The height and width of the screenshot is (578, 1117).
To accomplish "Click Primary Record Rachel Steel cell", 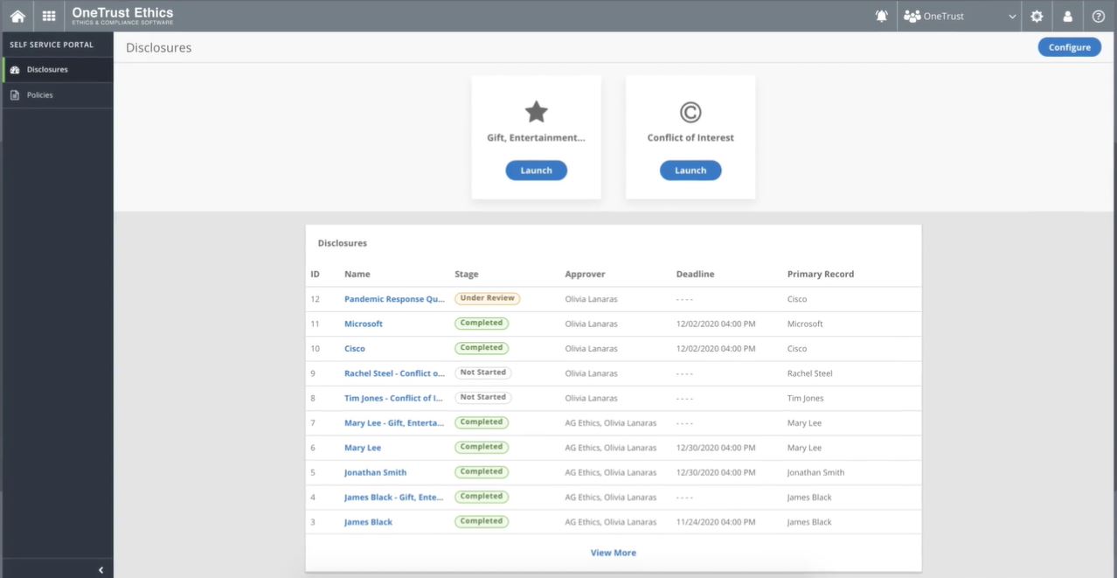I will pos(810,373).
